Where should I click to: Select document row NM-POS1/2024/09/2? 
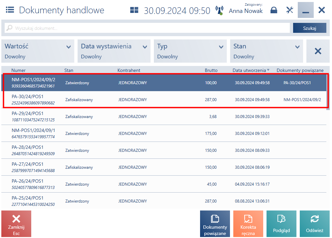point(164,83)
